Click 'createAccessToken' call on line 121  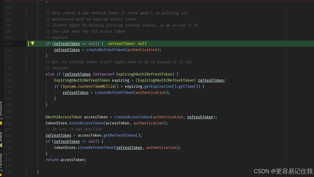[x=132, y=117]
